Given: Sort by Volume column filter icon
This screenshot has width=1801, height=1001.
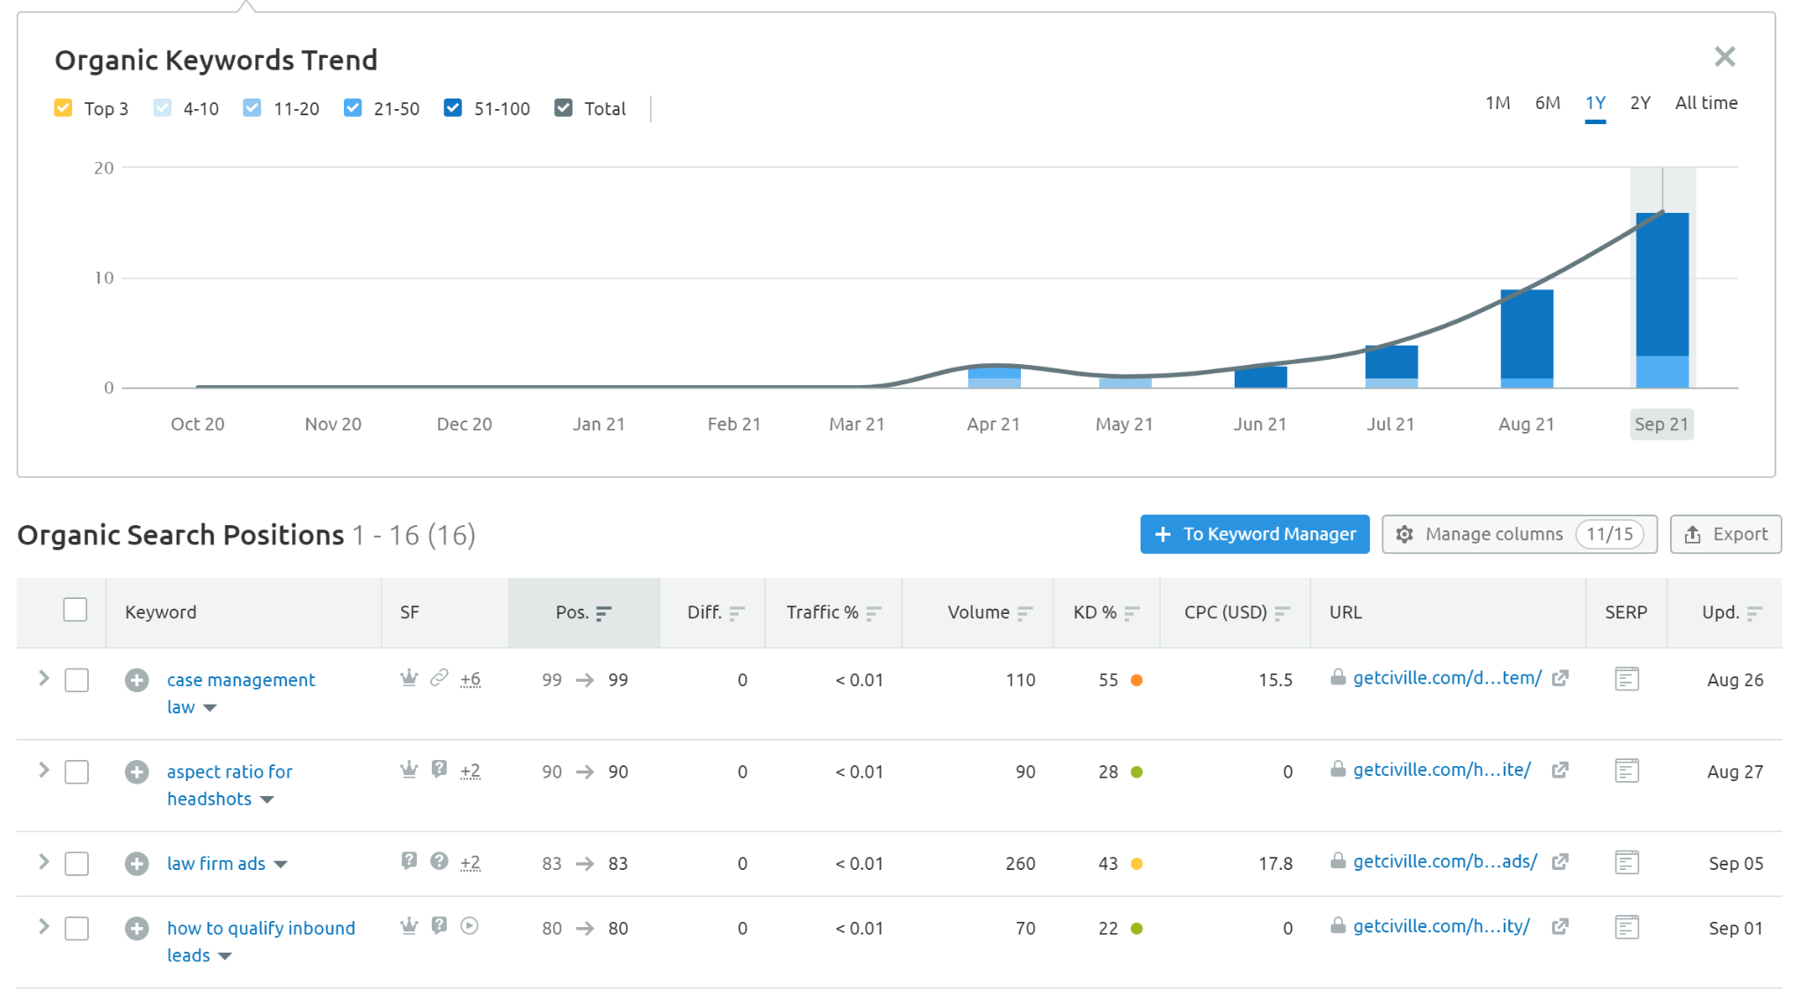Looking at the screenshot, I should click(x=1024, y=613).
